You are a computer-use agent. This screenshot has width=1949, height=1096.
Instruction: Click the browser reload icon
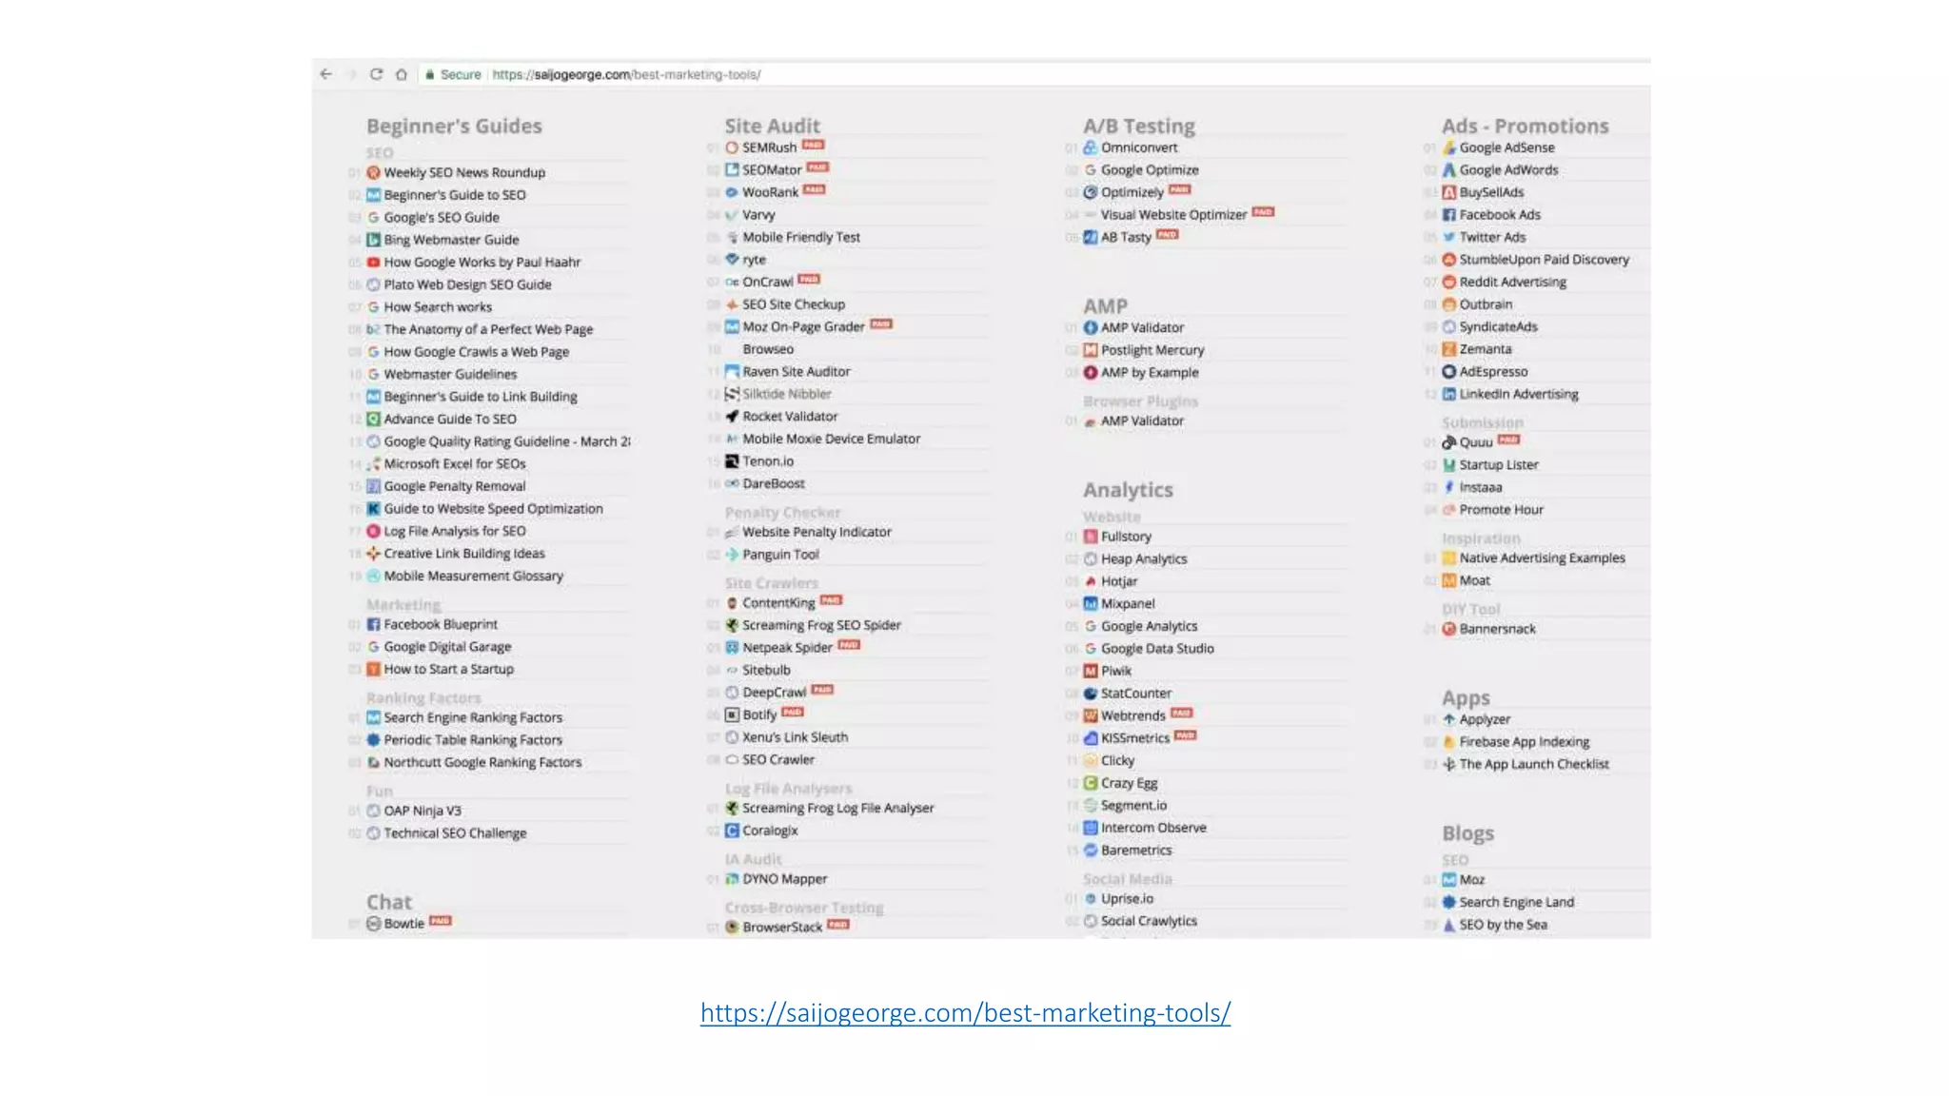tap(376, 74)
